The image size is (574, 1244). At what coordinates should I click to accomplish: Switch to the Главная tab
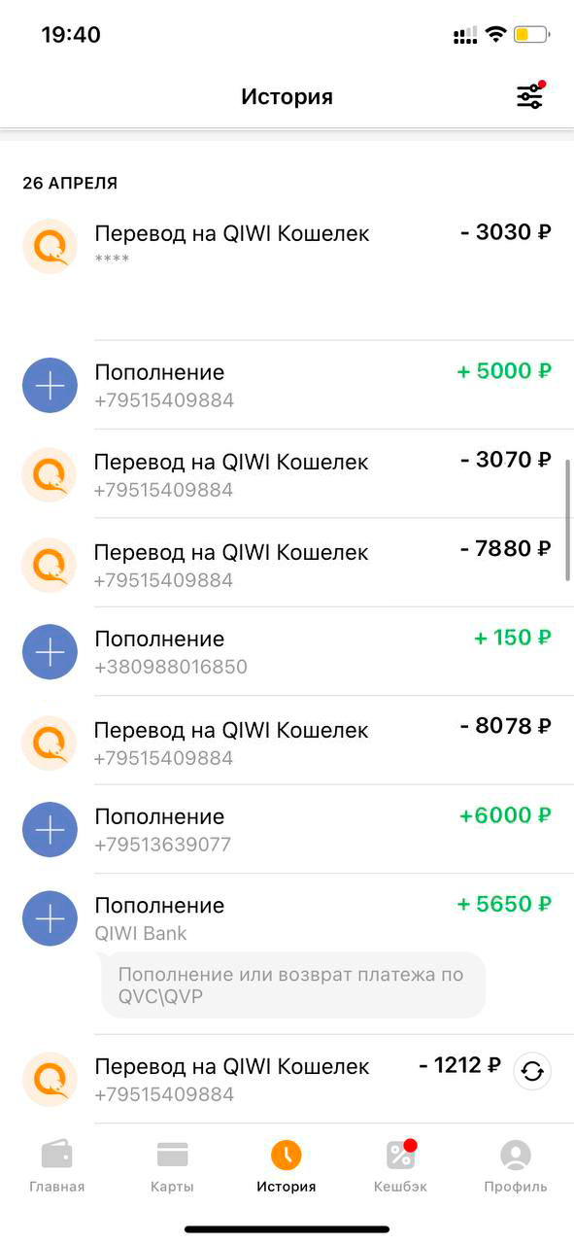(56, 1167)
